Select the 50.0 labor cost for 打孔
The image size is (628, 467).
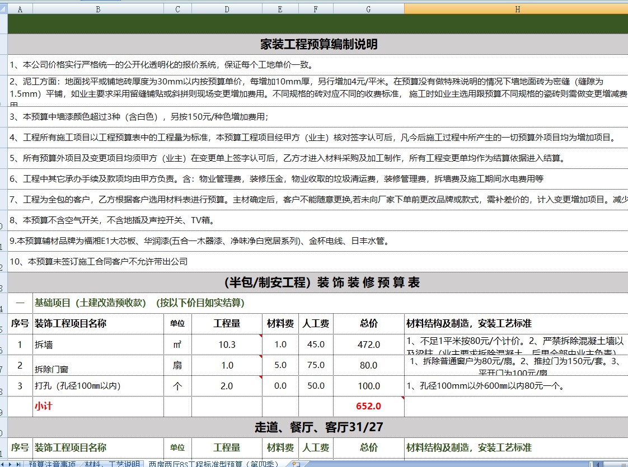pos(316,386)
